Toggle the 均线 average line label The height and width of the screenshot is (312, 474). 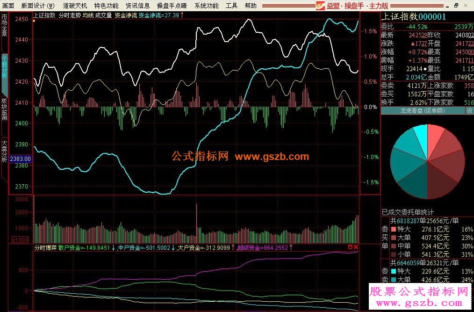point(88,15)
